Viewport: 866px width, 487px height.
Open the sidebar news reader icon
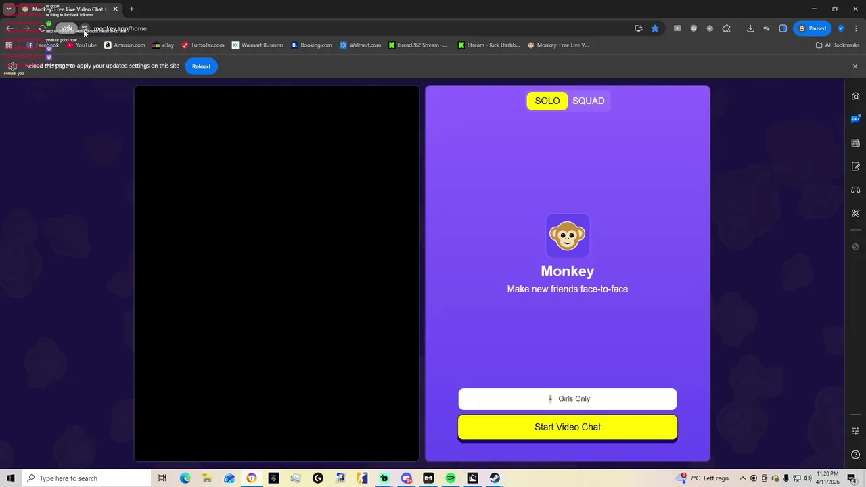(856, 143)
